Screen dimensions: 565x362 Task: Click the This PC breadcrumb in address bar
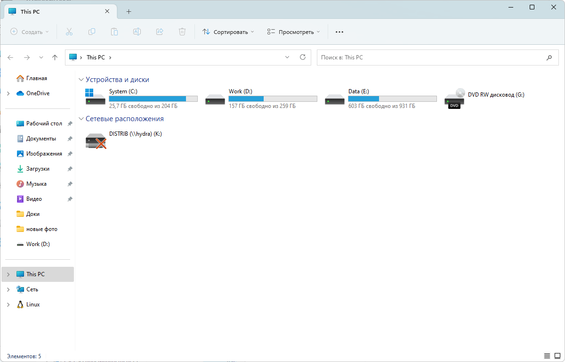[x=96, y=58]
